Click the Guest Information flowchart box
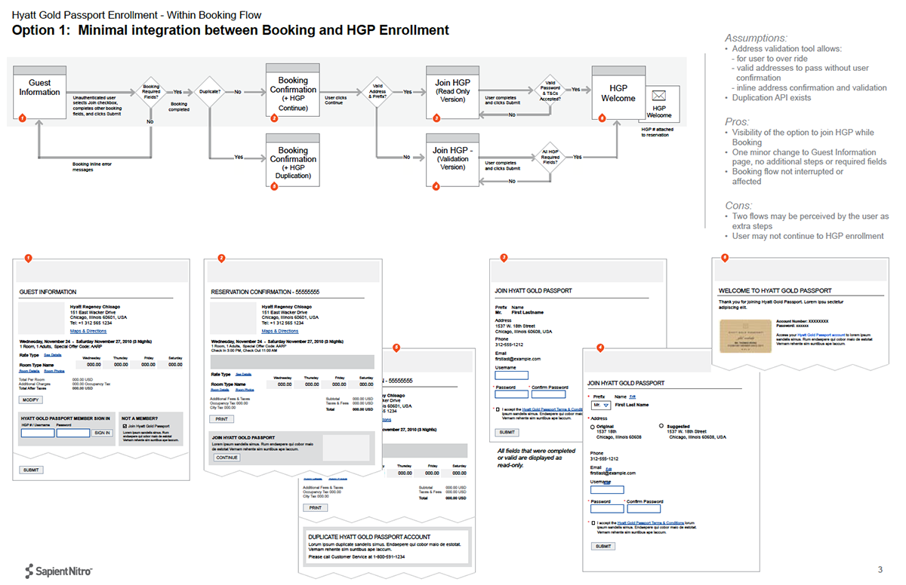The width and height of the screenshot is (906, 585). [x=39, y=93]
